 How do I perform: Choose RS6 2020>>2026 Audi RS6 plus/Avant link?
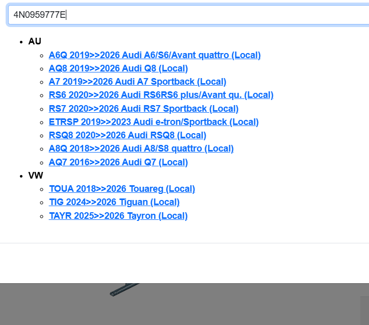coord(161,95)
